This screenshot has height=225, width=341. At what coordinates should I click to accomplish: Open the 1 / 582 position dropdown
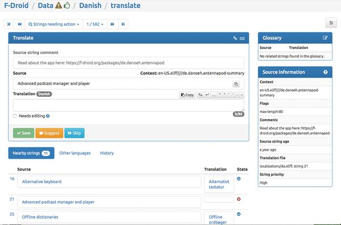tap(95, 24)
